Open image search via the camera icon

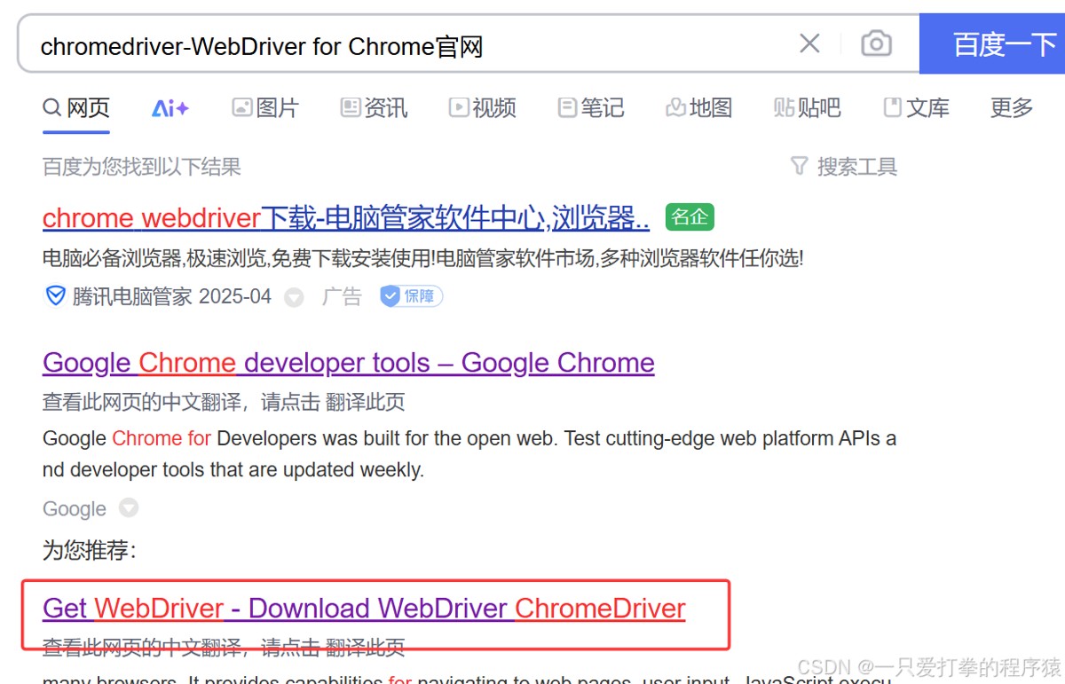tap(876, 43)
